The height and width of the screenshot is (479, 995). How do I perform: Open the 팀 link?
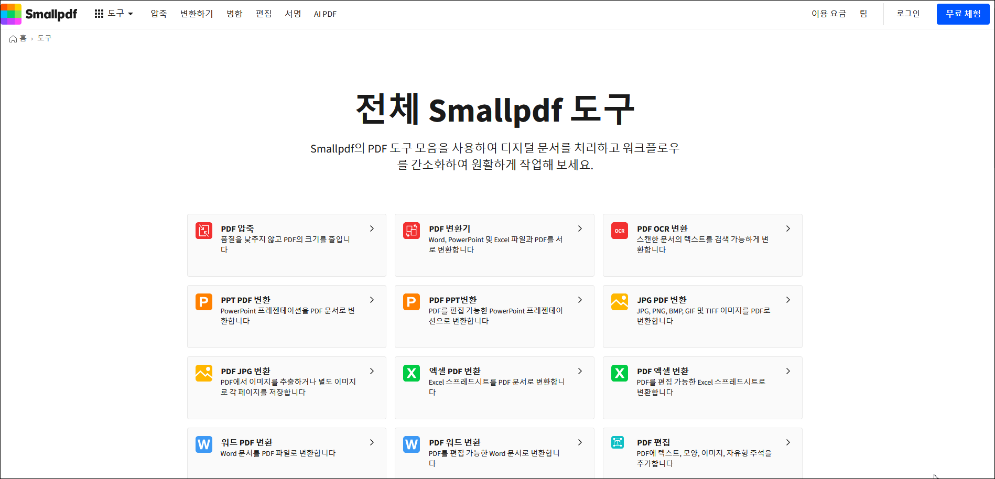pos(863,14)
